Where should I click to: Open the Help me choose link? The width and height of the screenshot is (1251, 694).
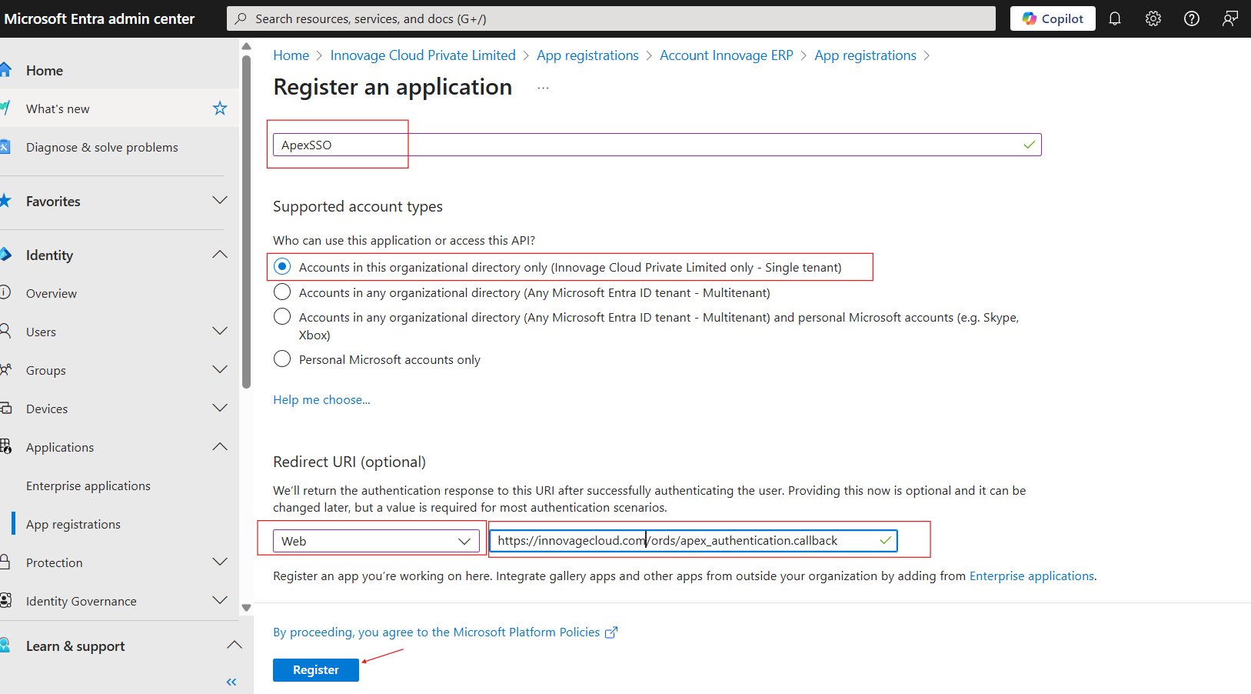point(321,399)
